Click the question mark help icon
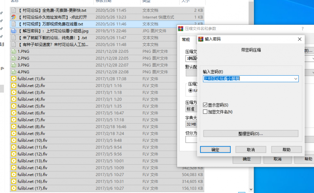The height and width of the screenshot is (193, 314). click(302, 29)
